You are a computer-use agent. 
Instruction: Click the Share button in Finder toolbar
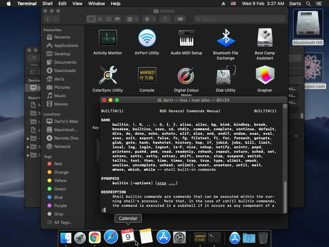click(165, 19)
